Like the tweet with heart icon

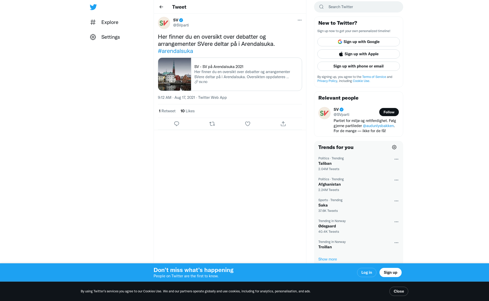click(x=248, y=124)
